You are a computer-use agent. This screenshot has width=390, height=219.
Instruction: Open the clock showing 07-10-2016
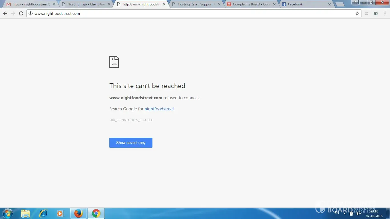374,214
